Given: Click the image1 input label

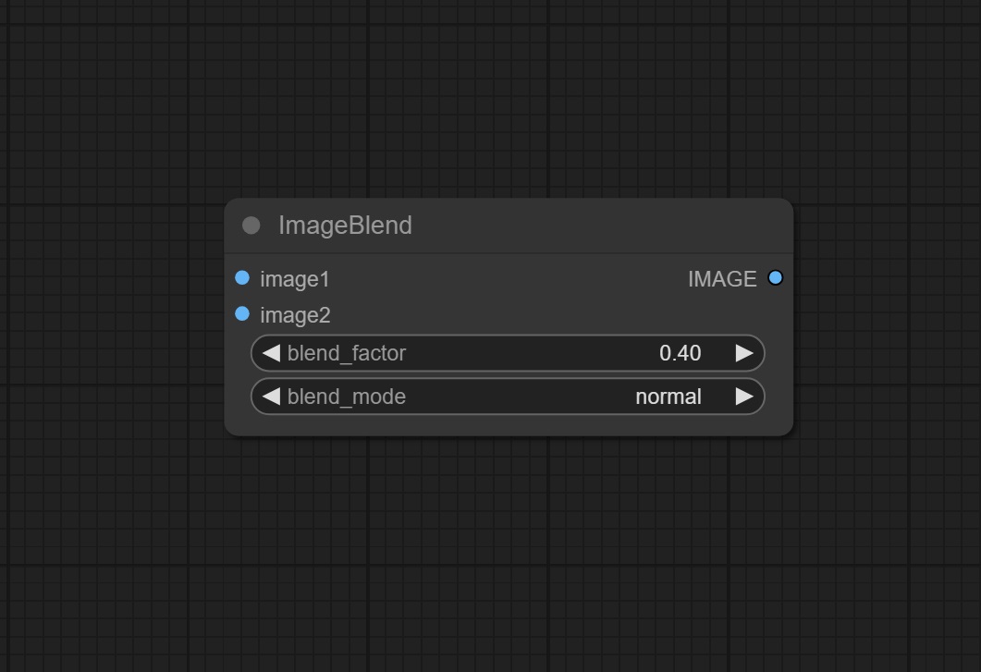Looking at the screenshot, I should click(x=295, y=279).
